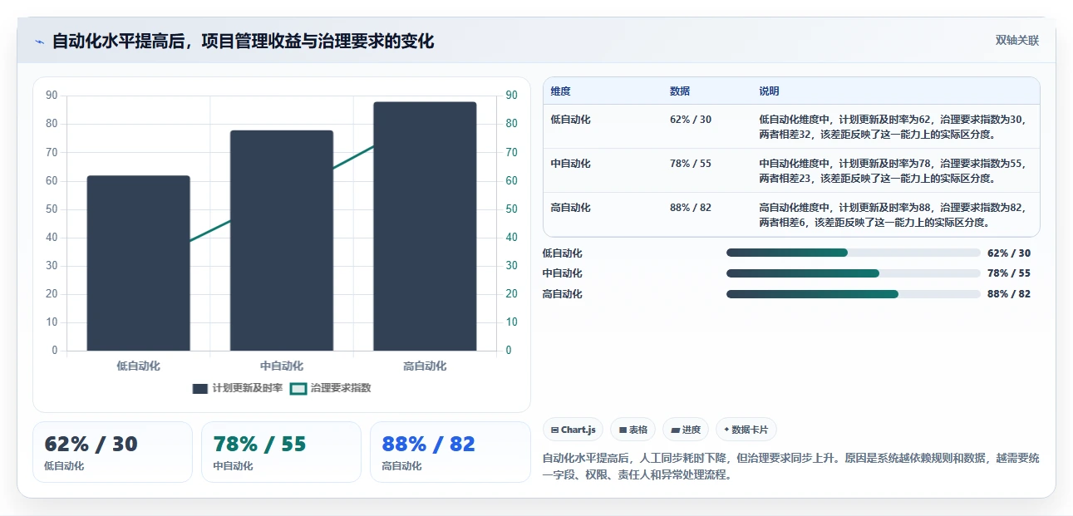1073x516 pixels.
Task: Click the 维度 column header
Action: click(561, 91)
